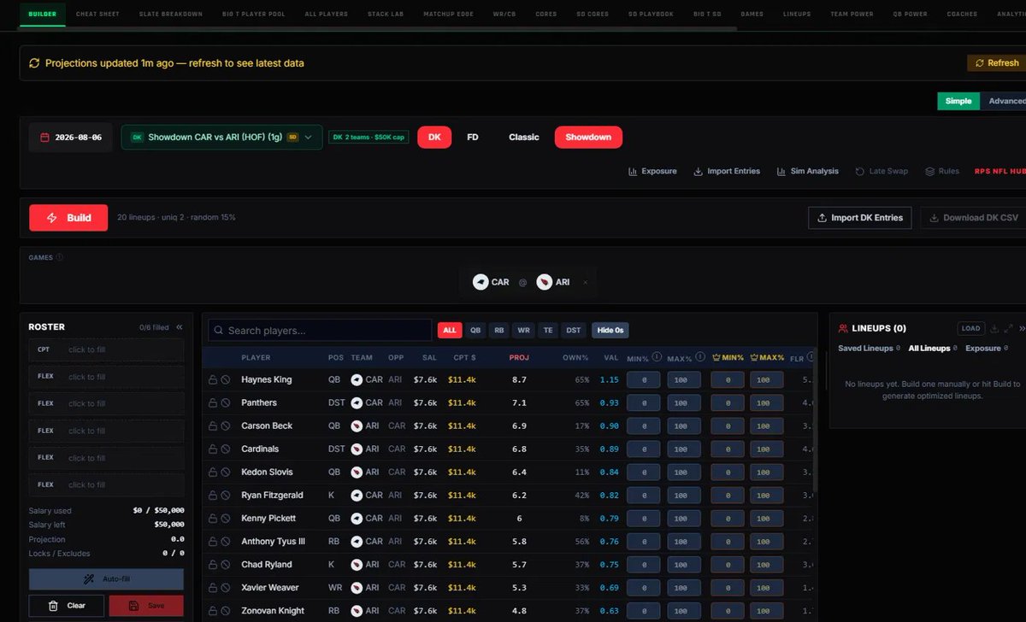Open the Rules option
1026x622 pixels.
point(942,171)
